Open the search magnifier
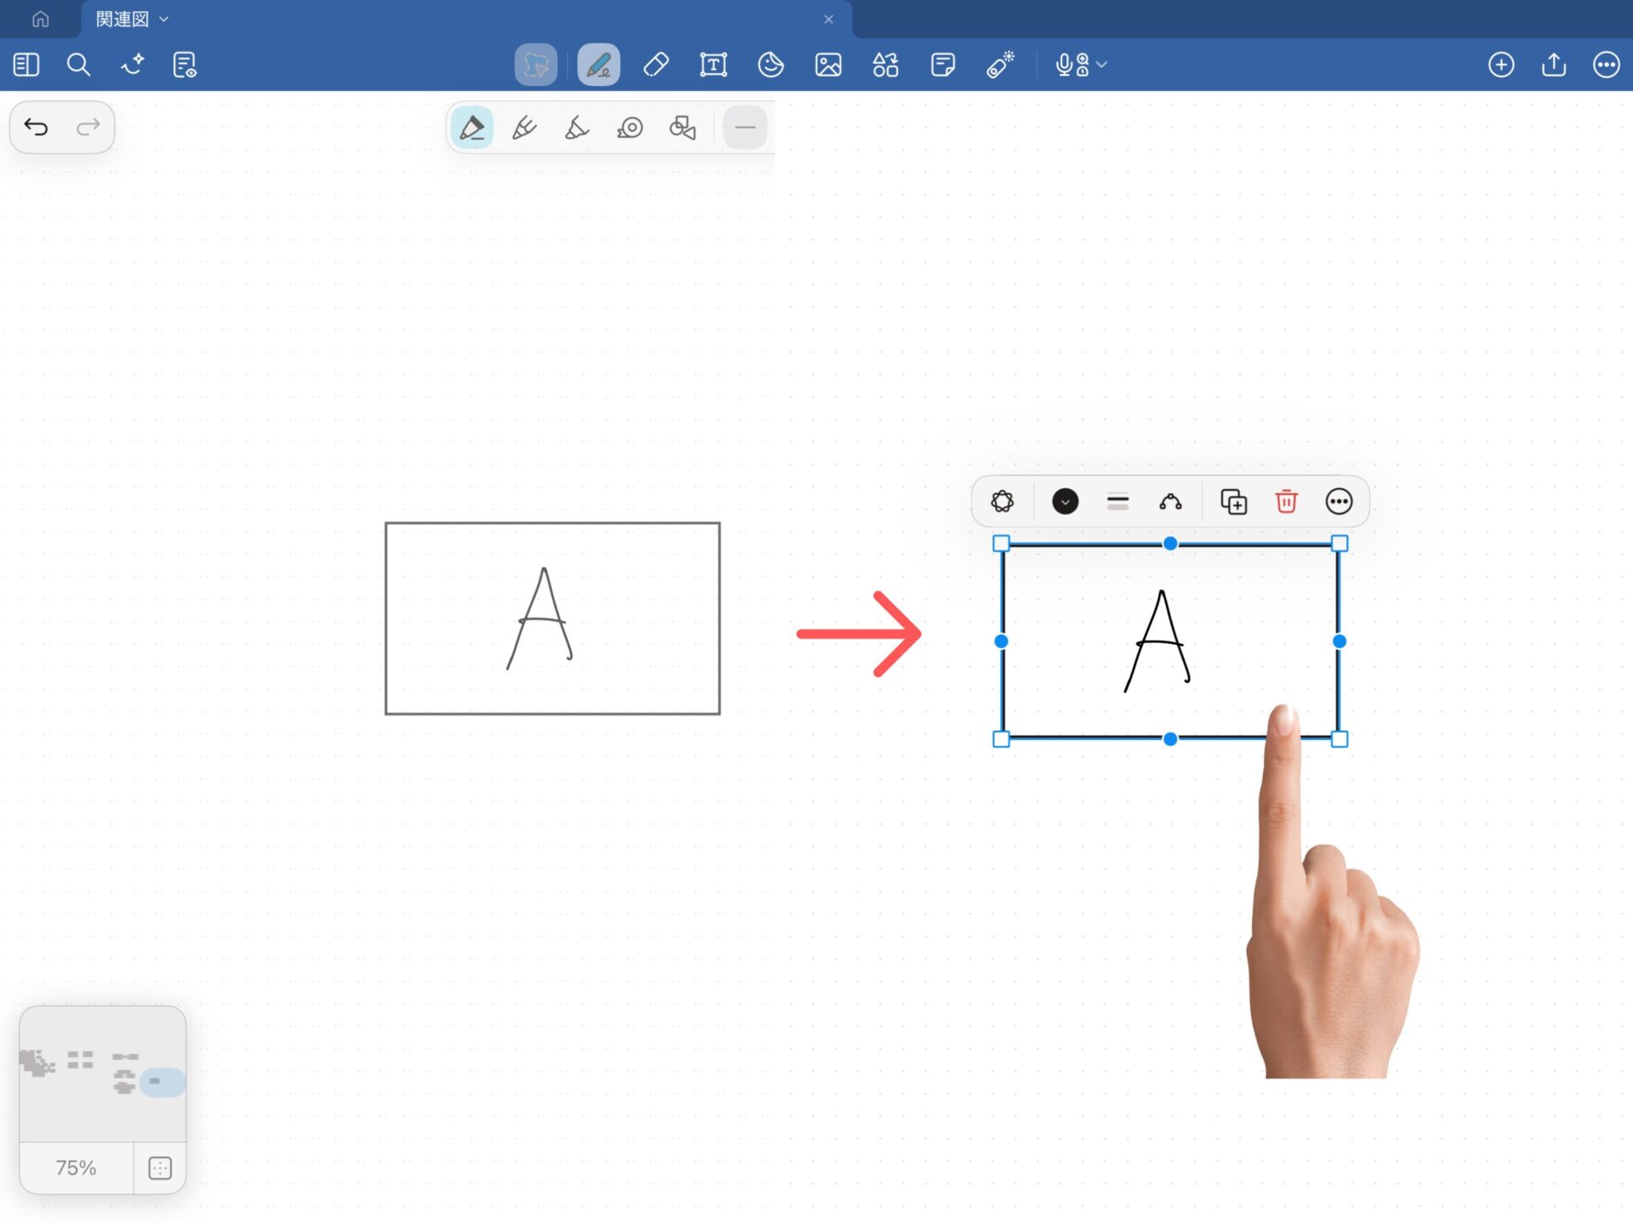The height and width of the screenshot is (1225, 1633). [78, 65]
